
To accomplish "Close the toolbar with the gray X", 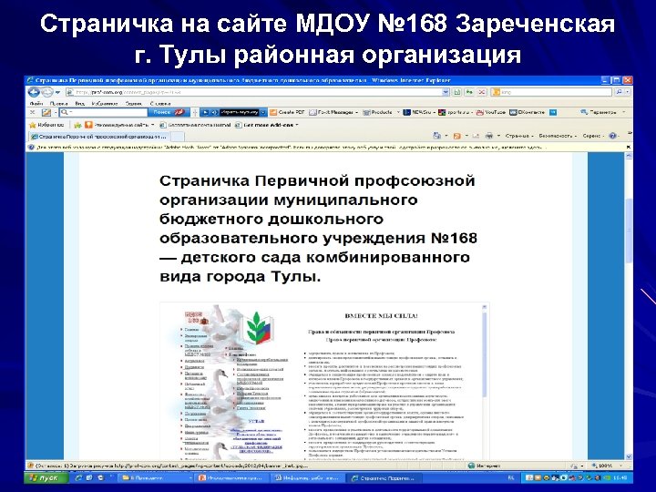I will [32, 113].
